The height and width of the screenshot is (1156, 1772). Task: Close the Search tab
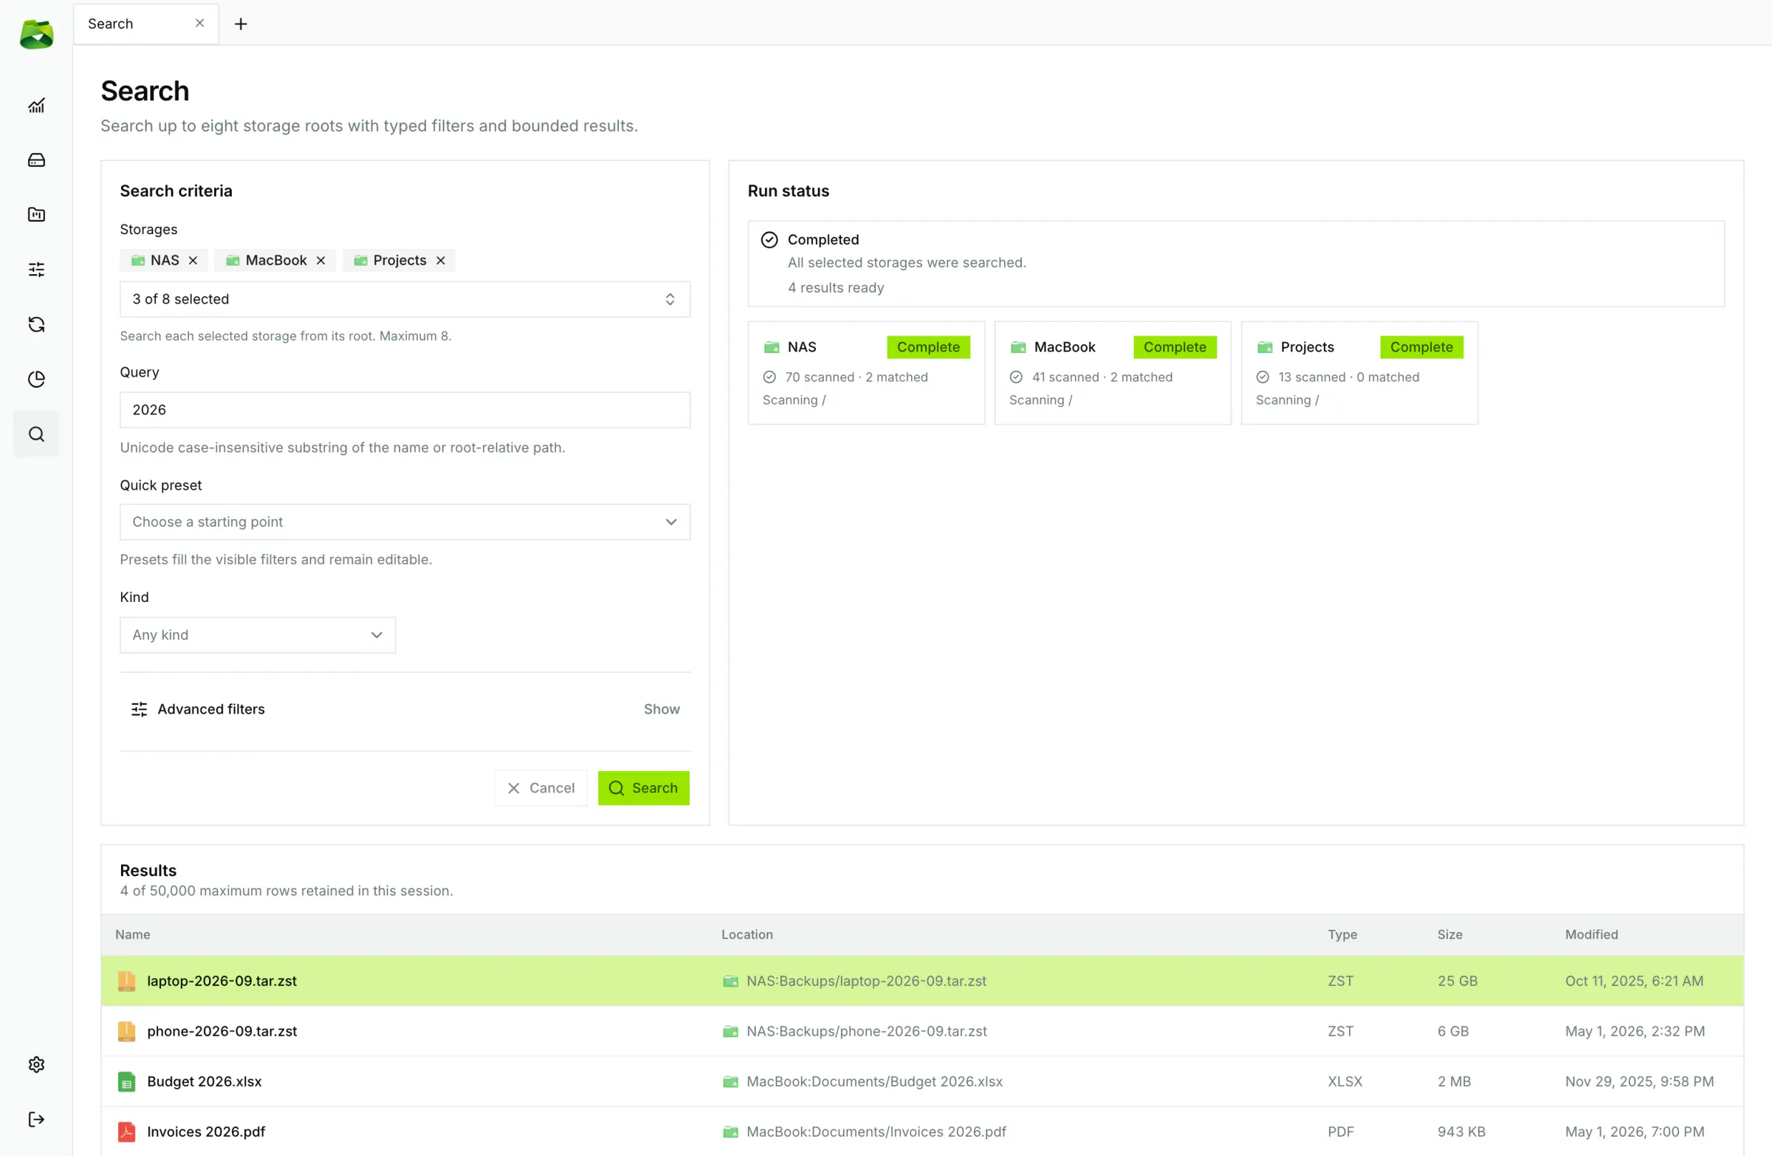199,23
